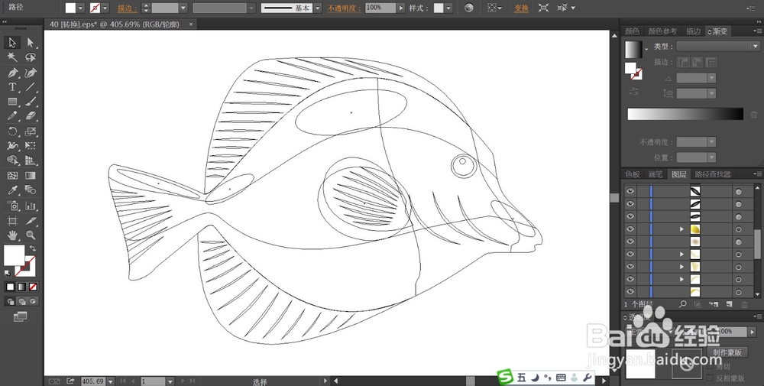This screenshot has height=386, width=764.
Task: Open the 描边 stroke panel link
Action: pos(127,8)
